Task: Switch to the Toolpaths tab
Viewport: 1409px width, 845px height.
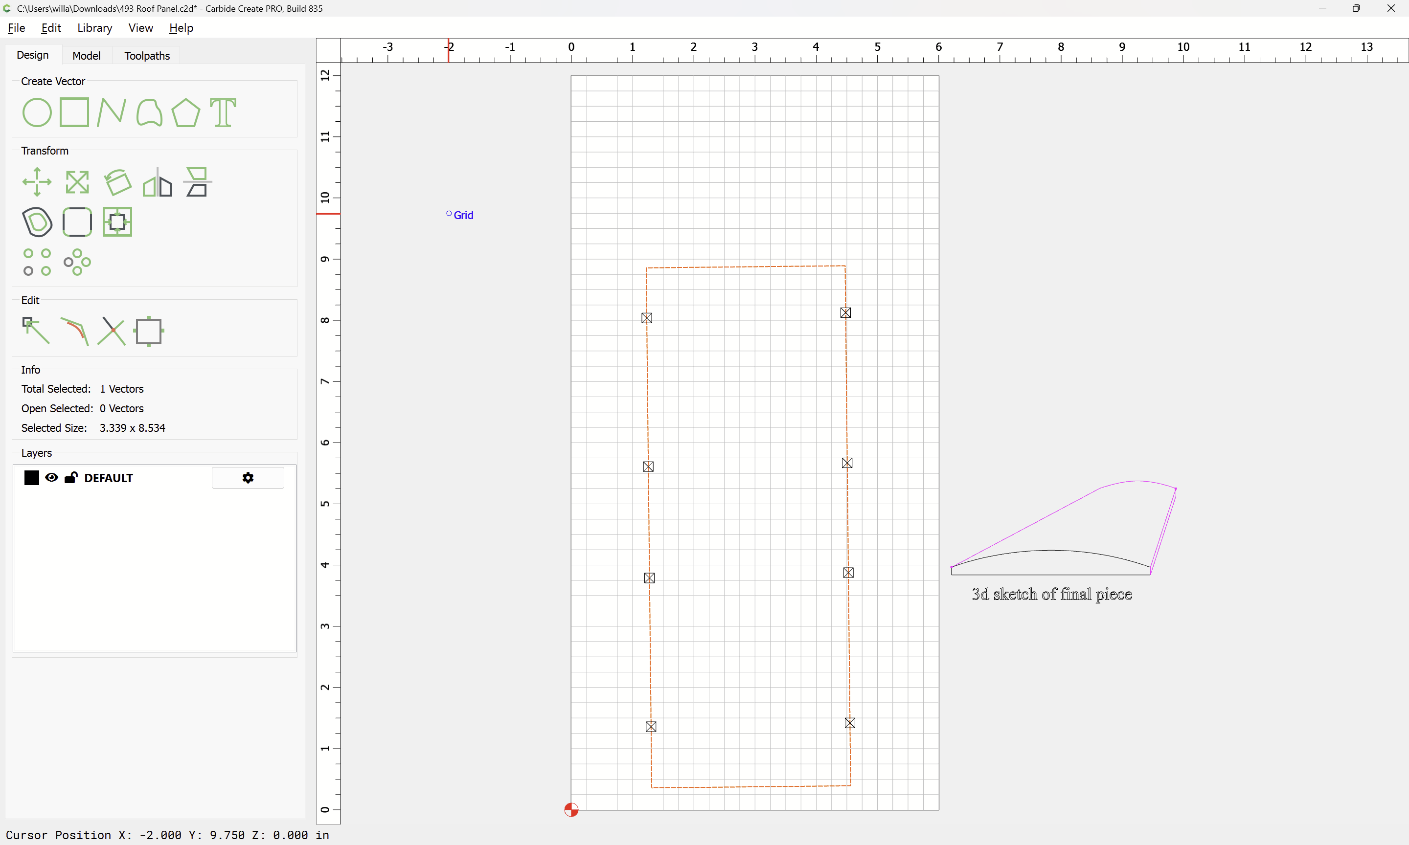Action: (x=147, y=55)
